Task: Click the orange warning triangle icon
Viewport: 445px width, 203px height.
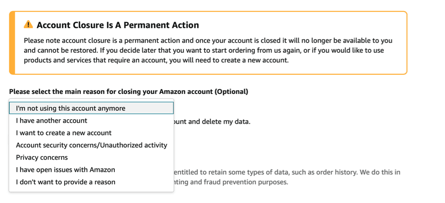Action: [x=28, y=24]
